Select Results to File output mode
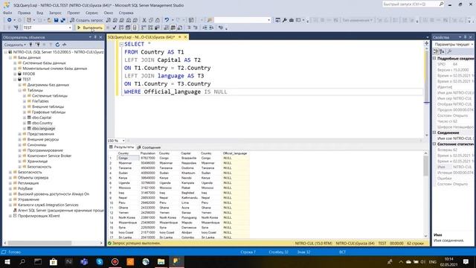 tap(180, 28)
